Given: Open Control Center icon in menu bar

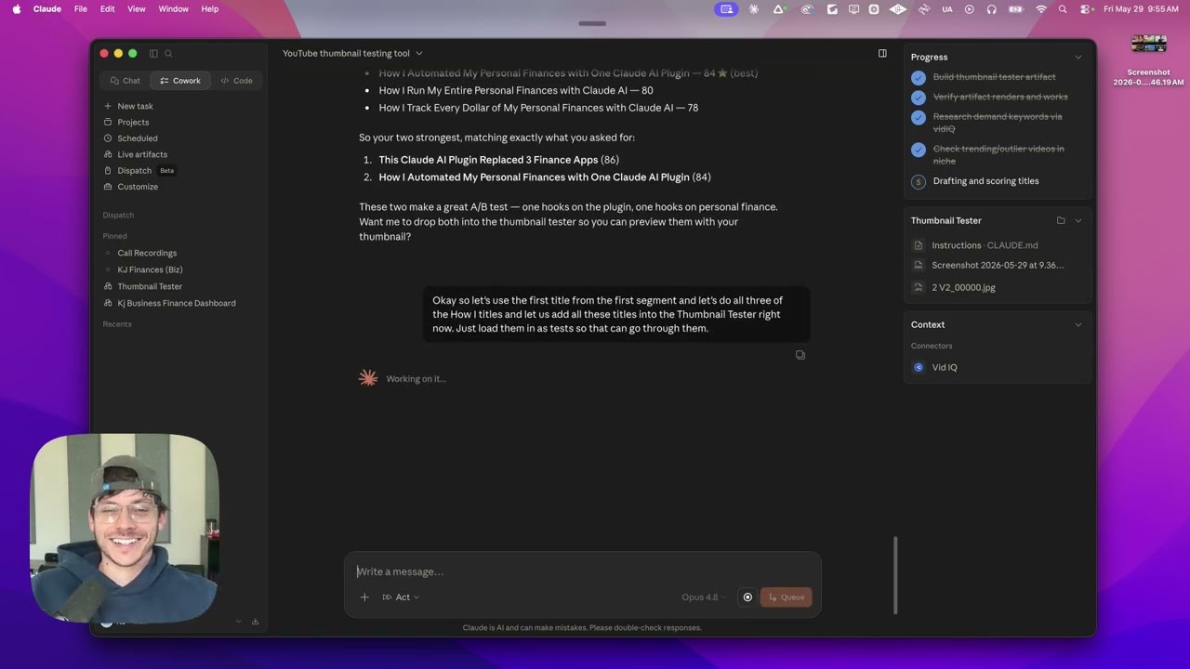Looking at the screenshot, I should click(x=1086, y=9).
